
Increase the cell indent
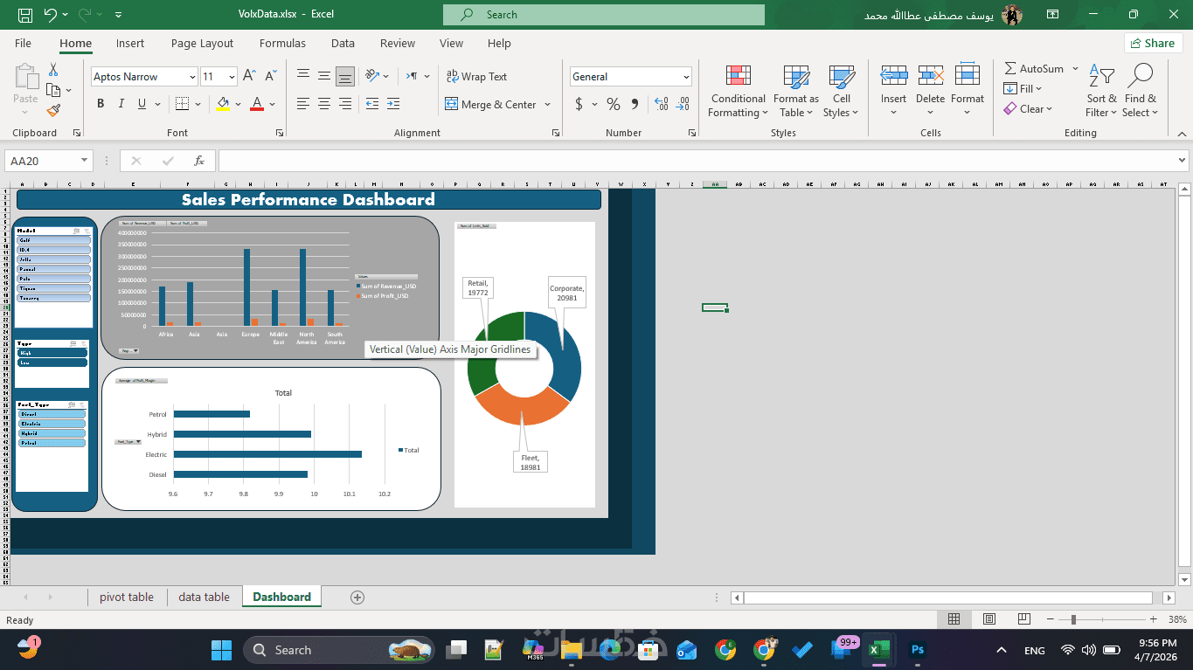click(x=393, y=104)
